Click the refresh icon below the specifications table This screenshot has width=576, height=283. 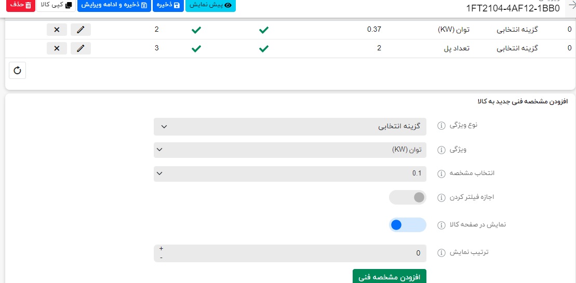[x=17, y=71]
